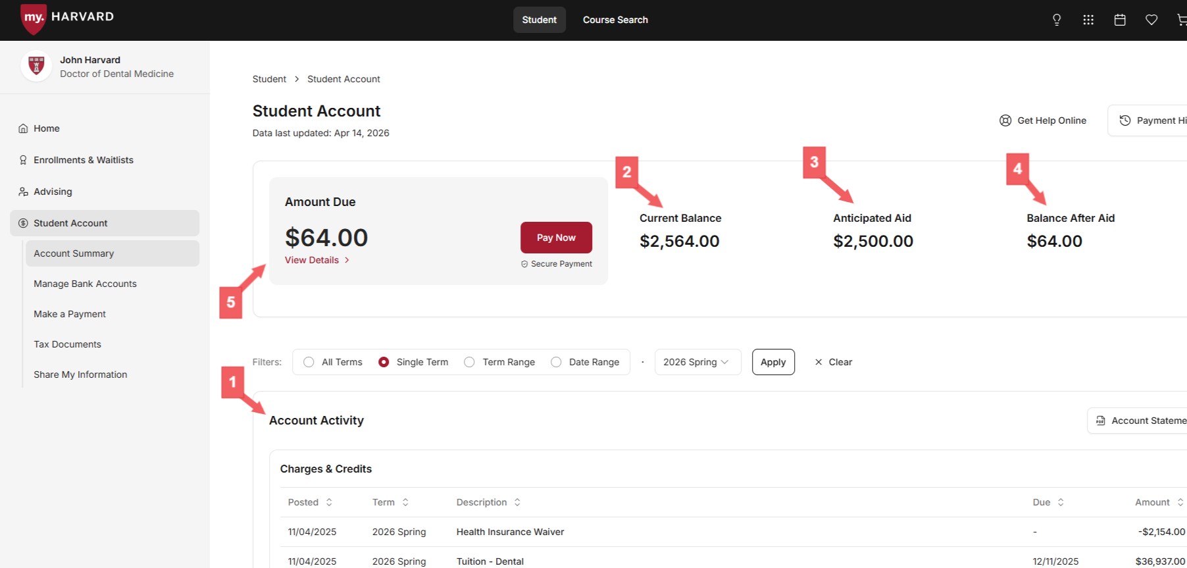Open Tax Documents in sidebar

[113, 344]
